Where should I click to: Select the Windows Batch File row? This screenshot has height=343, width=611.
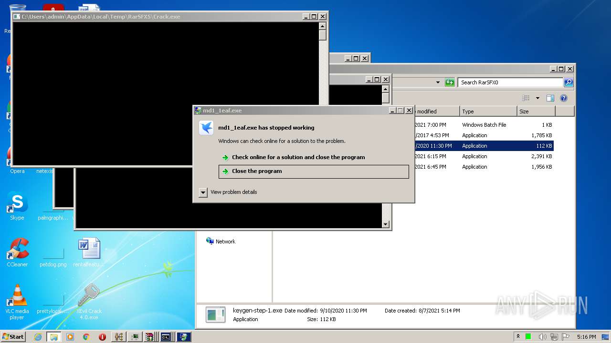pyautogui.click(x=484, y=125)
